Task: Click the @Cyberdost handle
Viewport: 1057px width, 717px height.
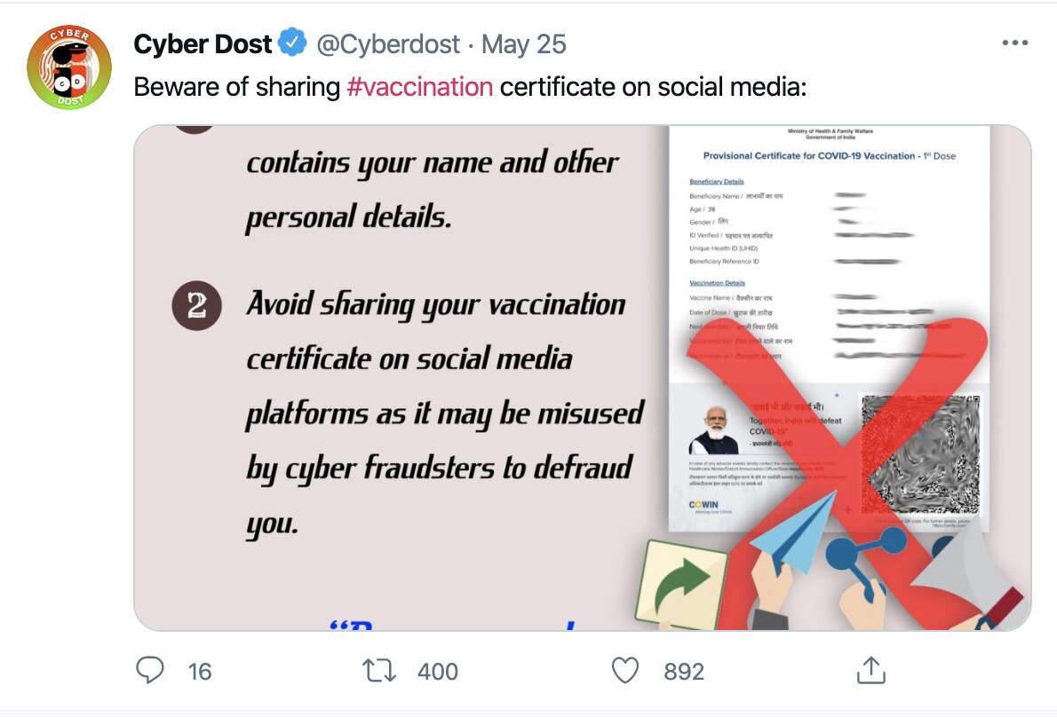Action: (x=388, y=43)
